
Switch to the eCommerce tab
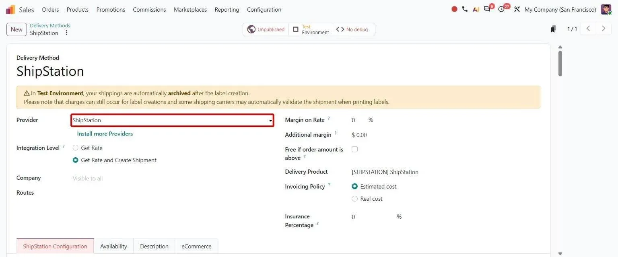tap(196, 246)
